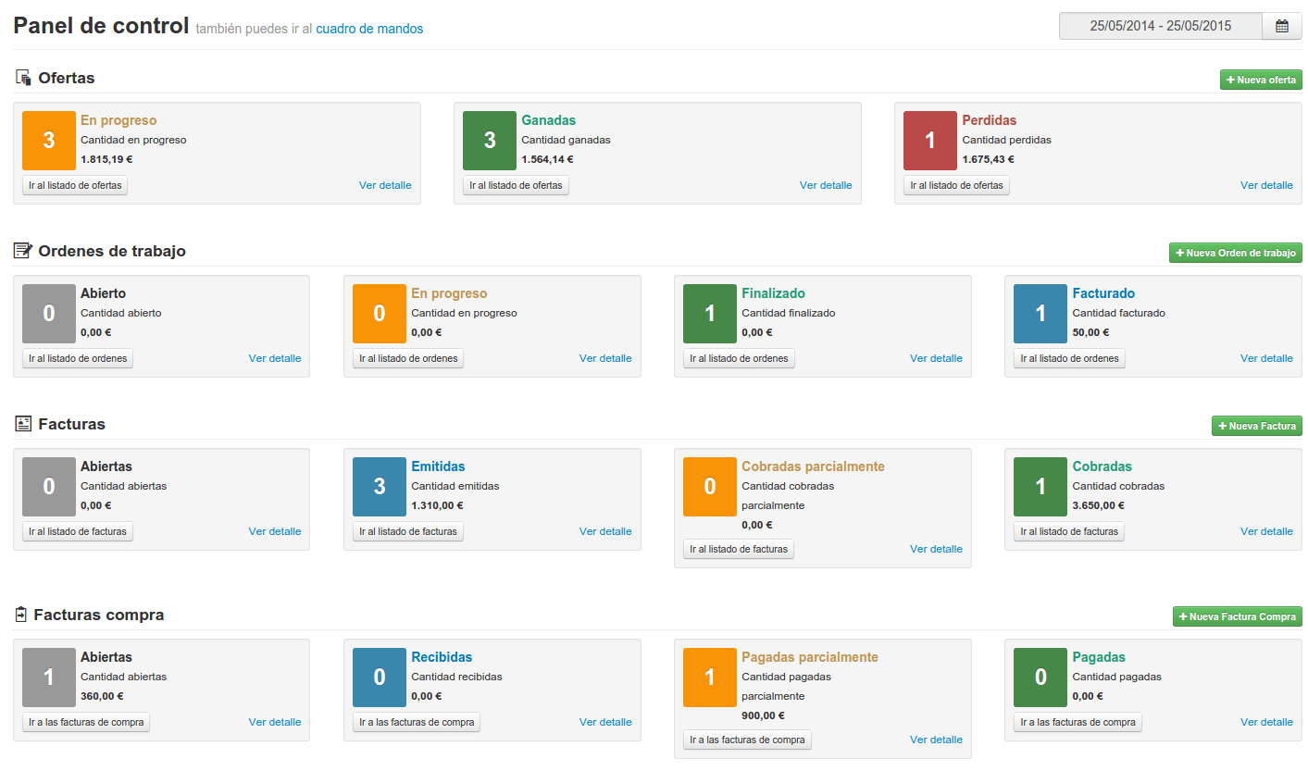Screen dimensions: 1308x771
Task: Click the amount 1.815,19 €
Action: point(106,159)
